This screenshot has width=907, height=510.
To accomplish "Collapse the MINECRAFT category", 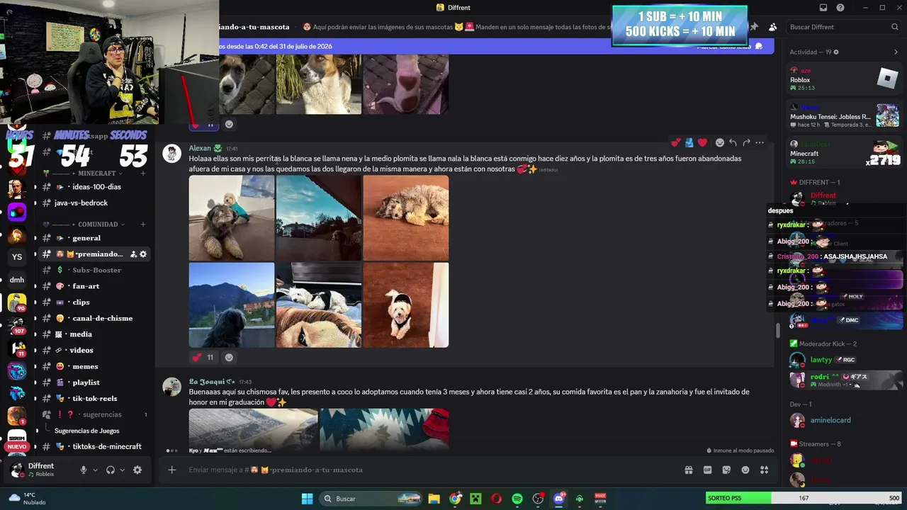I will [x=97, y=174].
